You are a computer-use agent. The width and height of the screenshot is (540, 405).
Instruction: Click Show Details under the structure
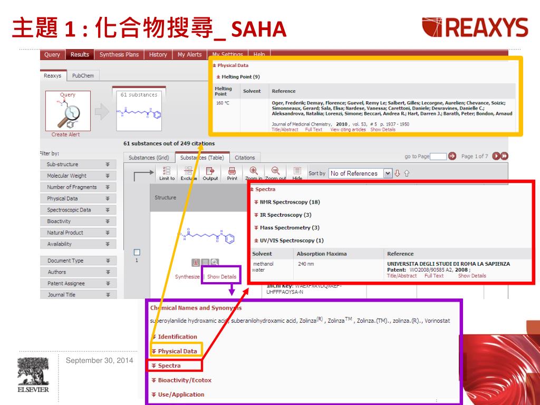pyautogui.click(x=221, y=276)
